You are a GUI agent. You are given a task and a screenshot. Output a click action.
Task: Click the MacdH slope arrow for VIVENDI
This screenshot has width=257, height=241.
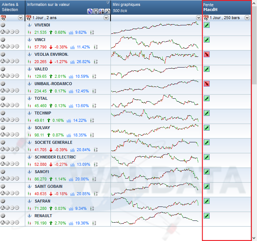[207, 25]
